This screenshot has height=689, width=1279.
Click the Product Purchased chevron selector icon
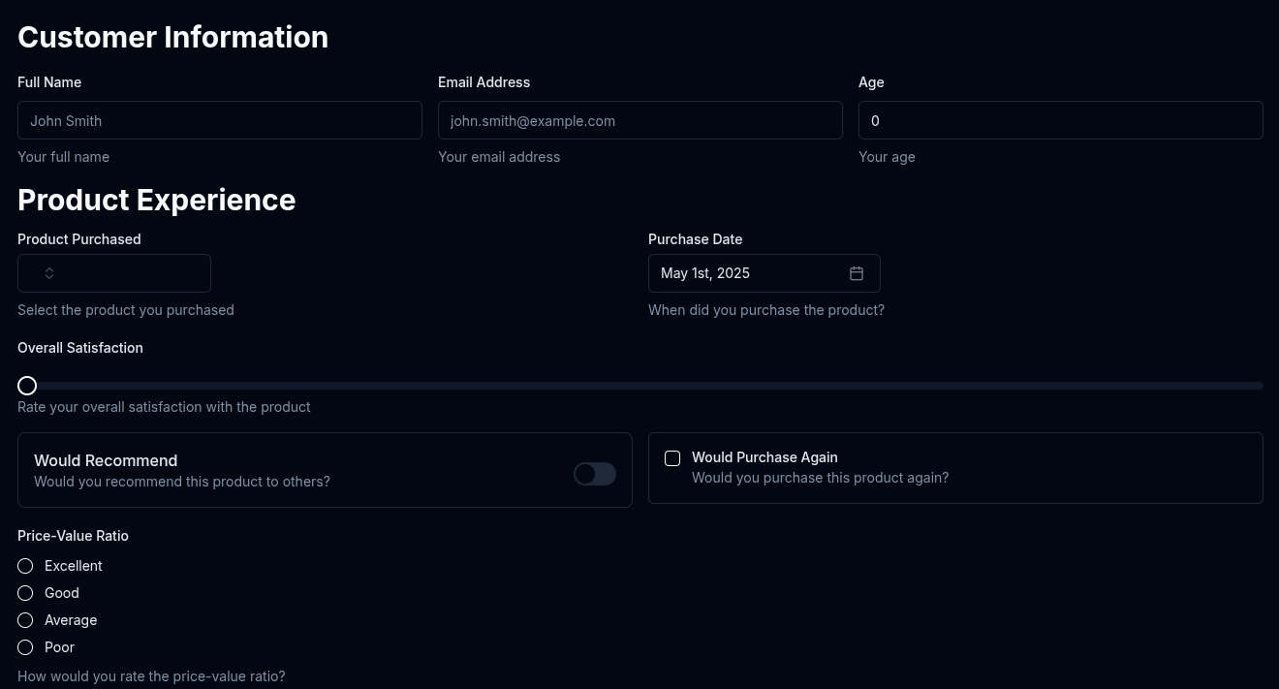point(49,273)
